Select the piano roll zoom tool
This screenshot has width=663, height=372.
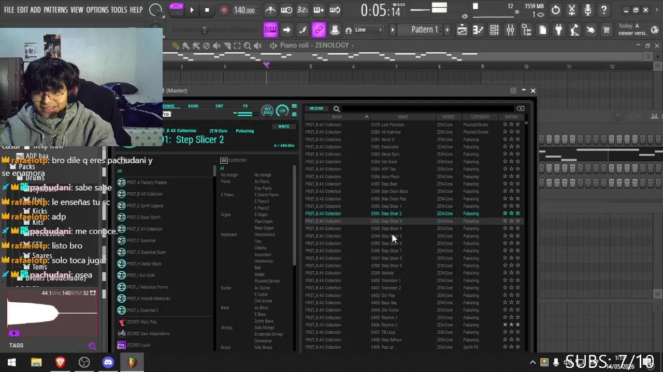click(248, 45)
